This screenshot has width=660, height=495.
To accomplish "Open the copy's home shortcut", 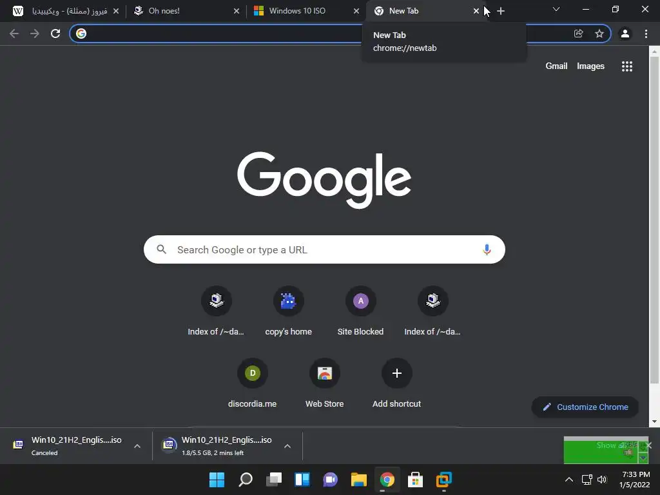I will coord(288,311).
